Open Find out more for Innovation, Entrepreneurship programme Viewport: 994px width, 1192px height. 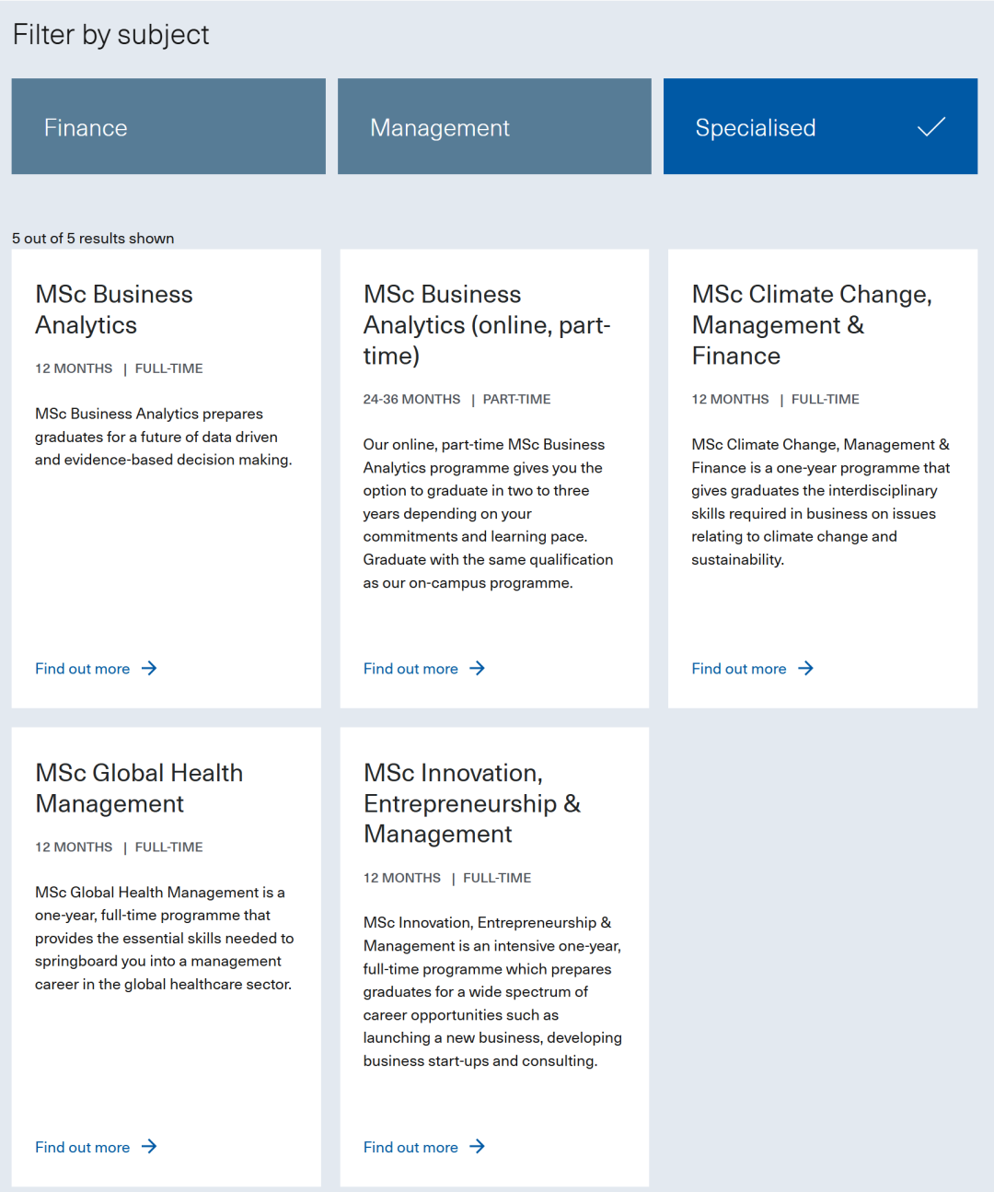(x=410, y=1147)
